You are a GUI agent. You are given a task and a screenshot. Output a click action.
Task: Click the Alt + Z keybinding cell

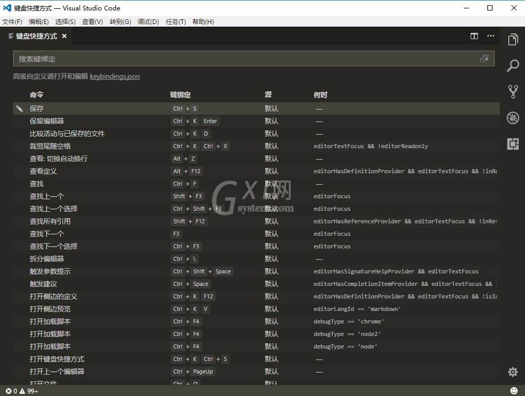click(184, 159)
